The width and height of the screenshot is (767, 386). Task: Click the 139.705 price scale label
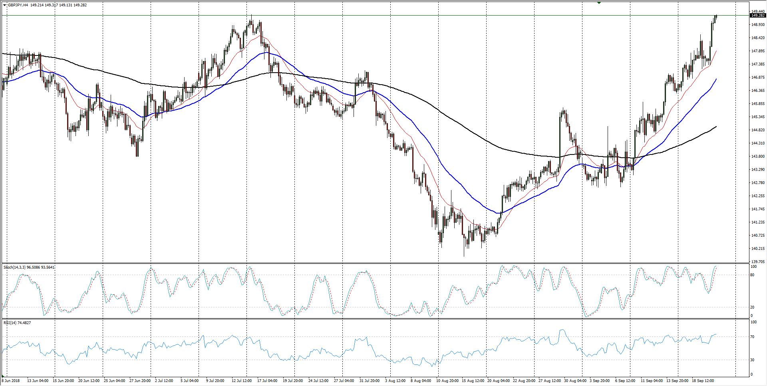click(x=757, y=261)
